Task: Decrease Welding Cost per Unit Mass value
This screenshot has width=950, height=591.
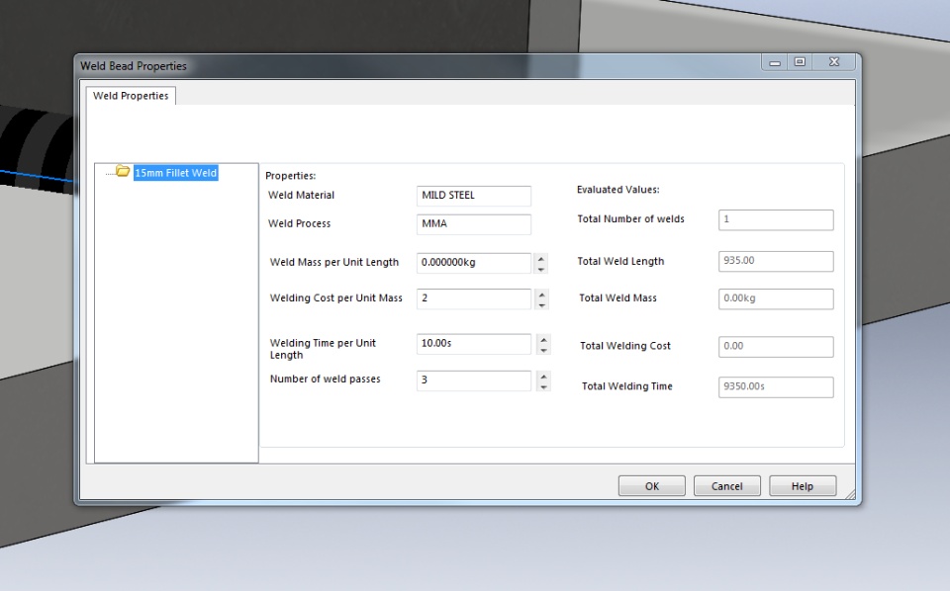Action: click(x=541, y=304)
